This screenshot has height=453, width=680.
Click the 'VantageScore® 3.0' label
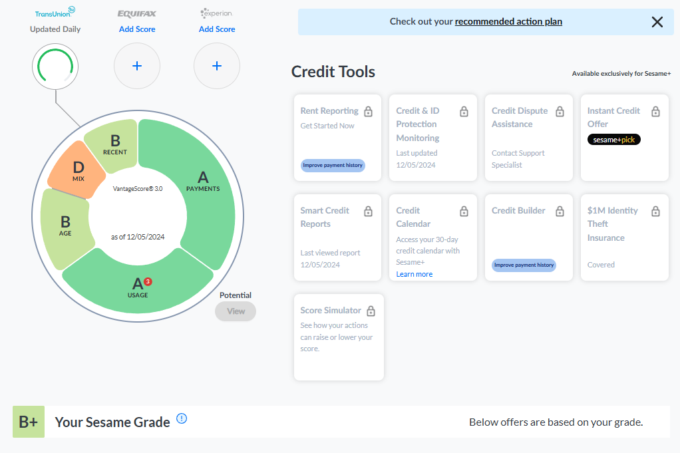[x=138, y=188]
